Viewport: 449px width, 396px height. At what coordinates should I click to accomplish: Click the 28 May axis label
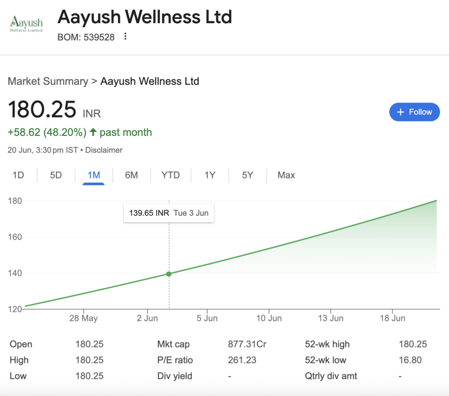coord(84,318)
